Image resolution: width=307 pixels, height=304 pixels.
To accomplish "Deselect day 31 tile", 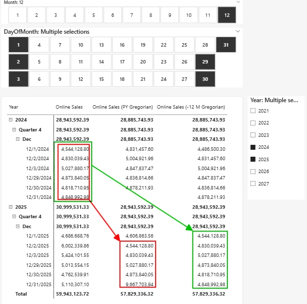I will click(x=226, y=45).
